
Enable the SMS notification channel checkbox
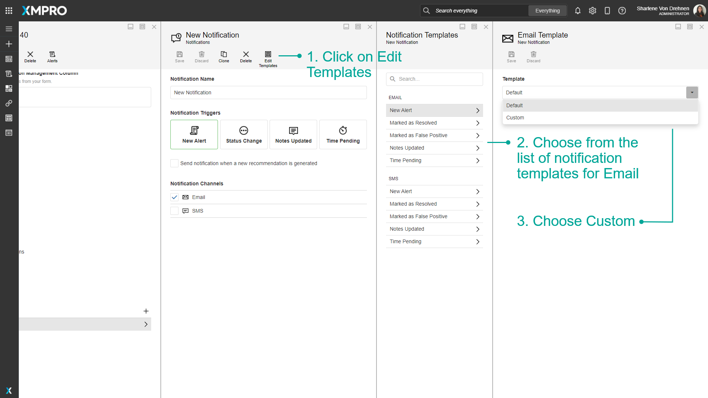(174, 211)
